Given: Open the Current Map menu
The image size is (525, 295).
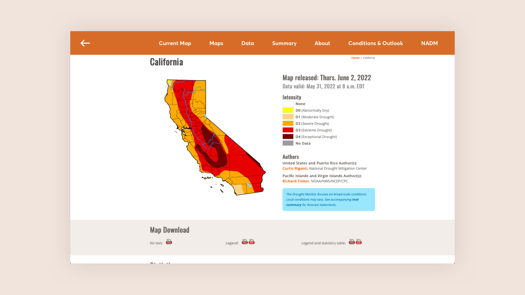Looking at the screenshot, I should pos(175,43).
